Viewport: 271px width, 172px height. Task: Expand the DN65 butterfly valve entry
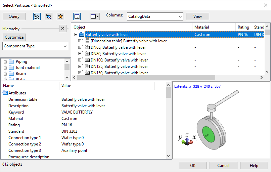tap(80, 47)
